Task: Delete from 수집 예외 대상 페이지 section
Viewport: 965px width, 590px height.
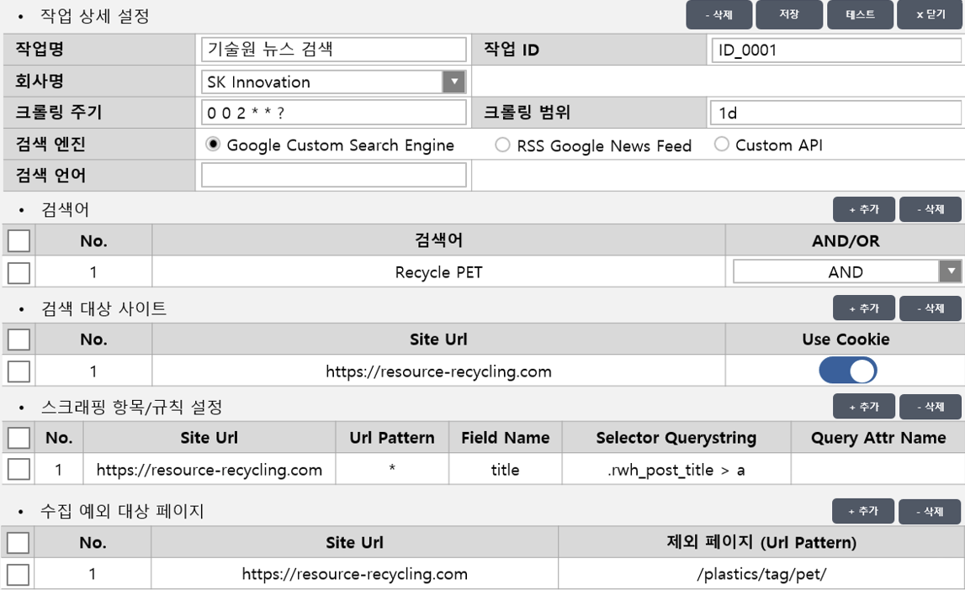Action: point(930,511)
